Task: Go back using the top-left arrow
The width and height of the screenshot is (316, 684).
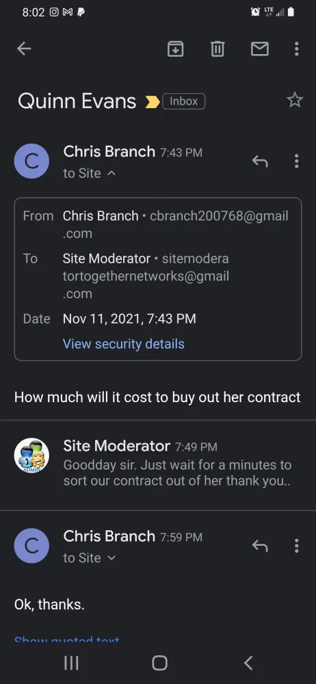Action: (x=24, y=49)
